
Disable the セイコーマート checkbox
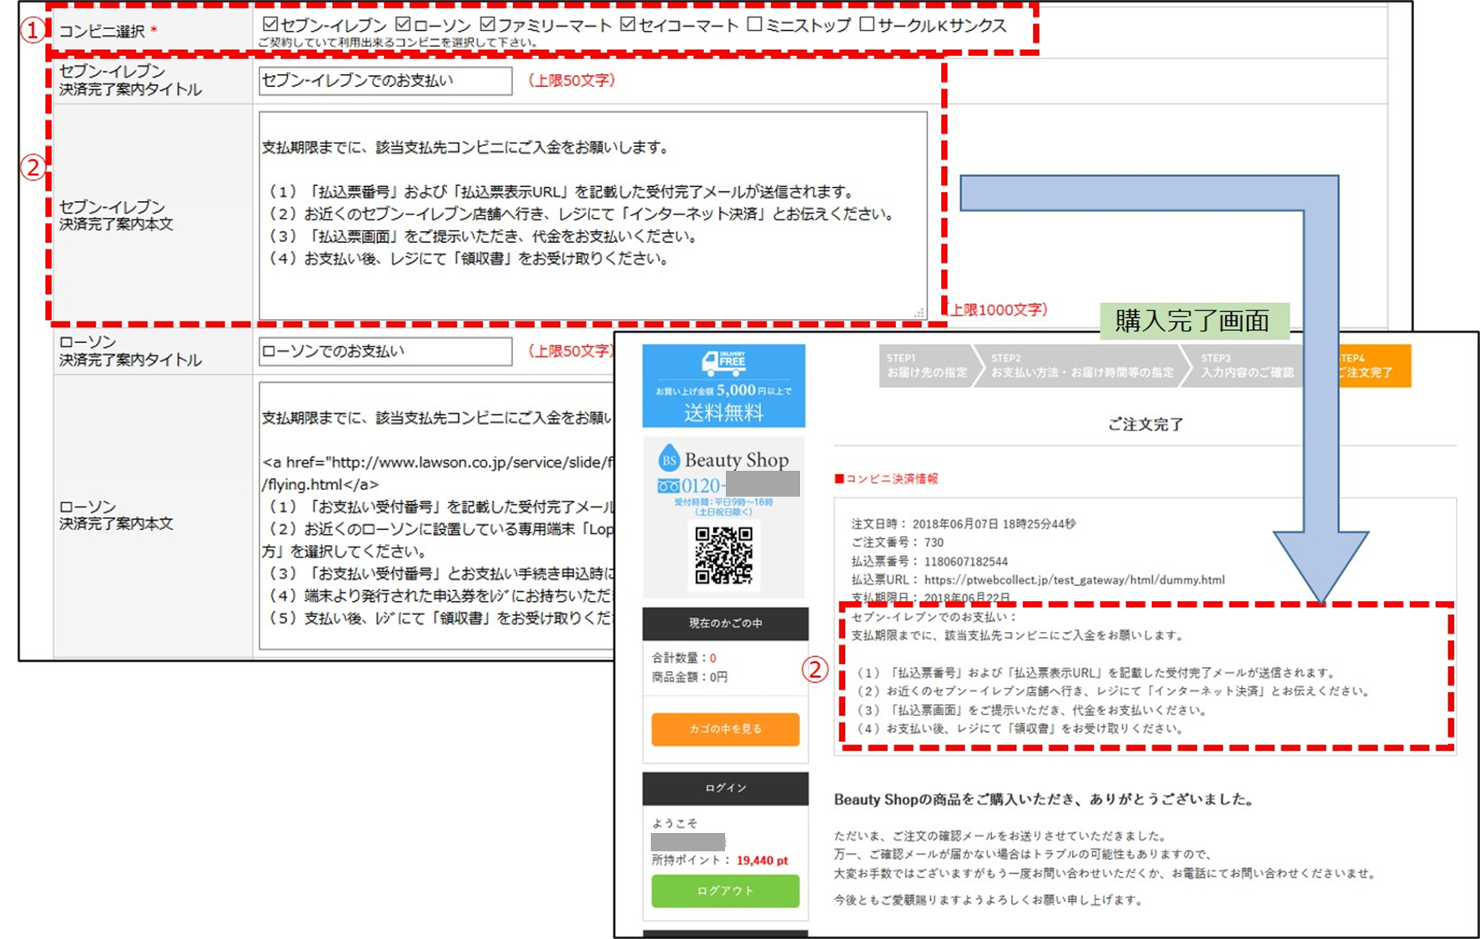click(628, 24)
